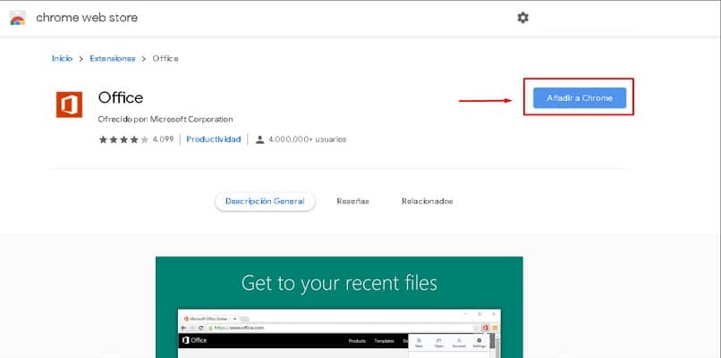Go to Inicio breadcrumb link
Screen dimensions: 721x358
coord(62,59)
